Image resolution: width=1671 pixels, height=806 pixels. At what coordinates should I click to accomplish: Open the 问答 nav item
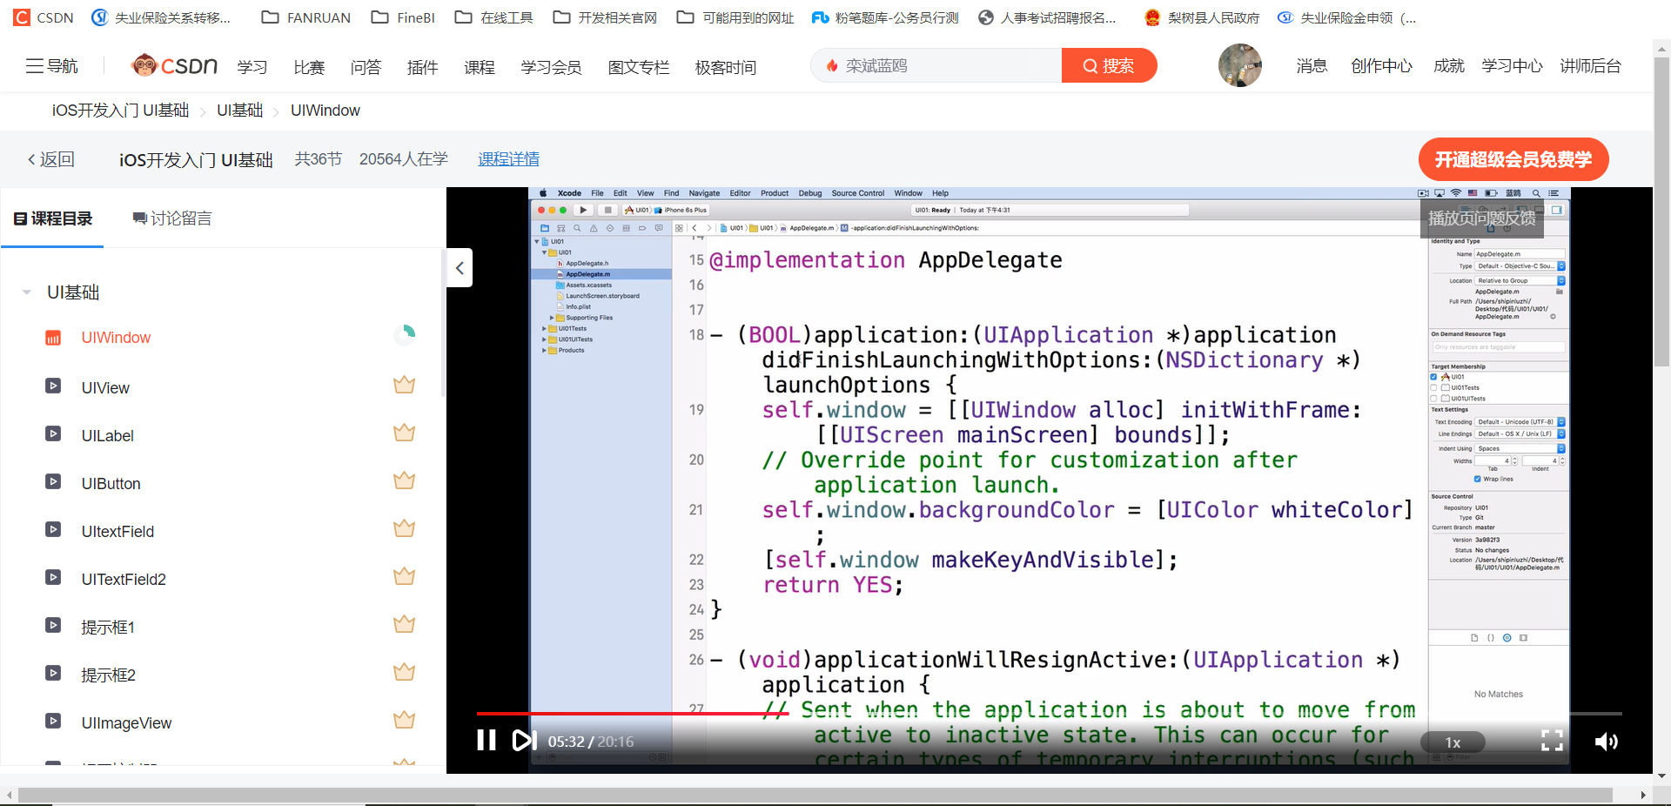[x=366, y=67]
